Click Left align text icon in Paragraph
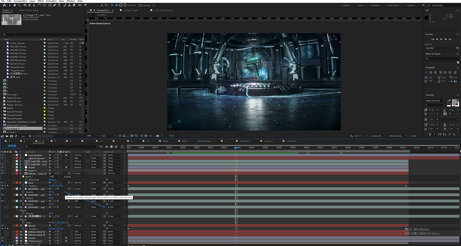 426,73
